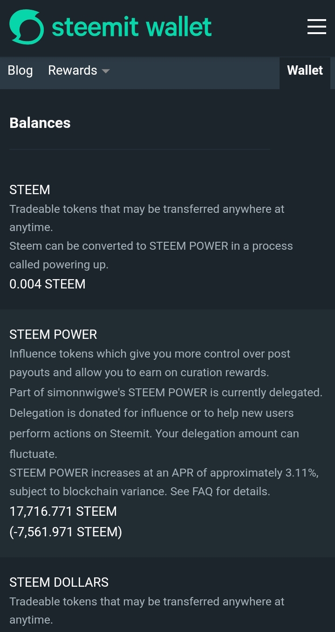
Task: Click the small caret beside Rewards
Action: pos(106,71)
